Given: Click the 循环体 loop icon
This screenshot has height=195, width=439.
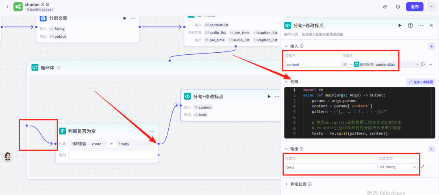Looking at the screenshot, I should pos(35,67).
